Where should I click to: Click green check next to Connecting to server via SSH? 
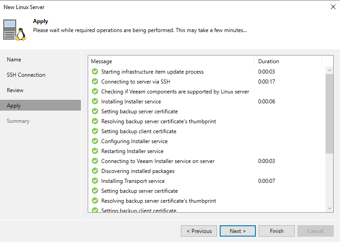(95, 82)
